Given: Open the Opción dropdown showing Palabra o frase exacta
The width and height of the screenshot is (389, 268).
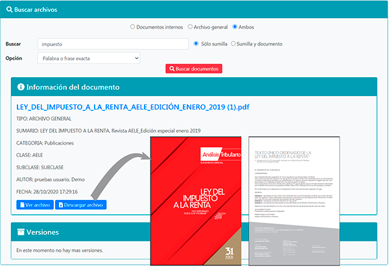Looking at the screenshot, I should [89, 58].
